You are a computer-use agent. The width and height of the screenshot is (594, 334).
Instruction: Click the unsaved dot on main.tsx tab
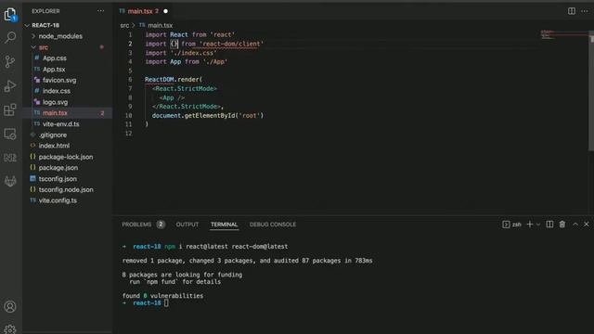tap(165, 11)
